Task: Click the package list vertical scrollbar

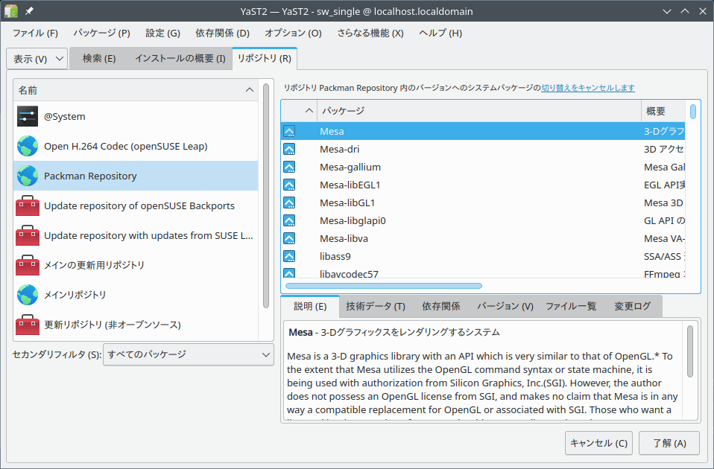Action: pos(692,112)
